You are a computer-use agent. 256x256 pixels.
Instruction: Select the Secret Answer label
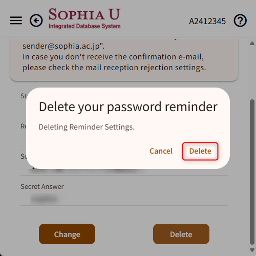[x=42, y=186]
